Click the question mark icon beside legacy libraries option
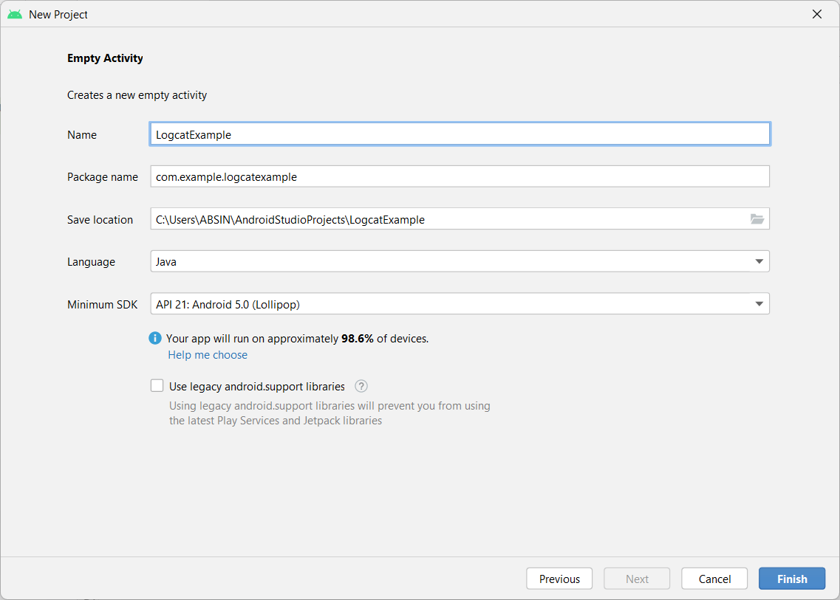Viewport: 840px width, 600px height. [361, 385]
